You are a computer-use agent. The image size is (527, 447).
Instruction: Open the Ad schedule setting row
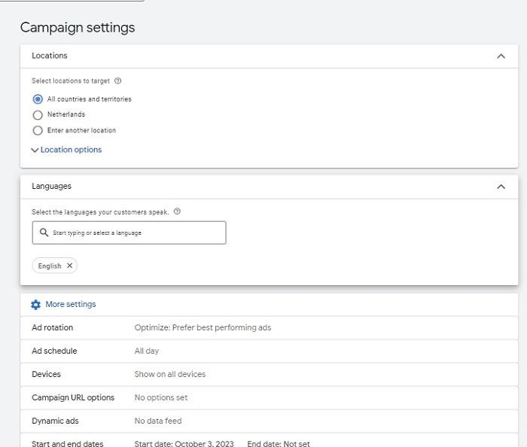[269, 351]
